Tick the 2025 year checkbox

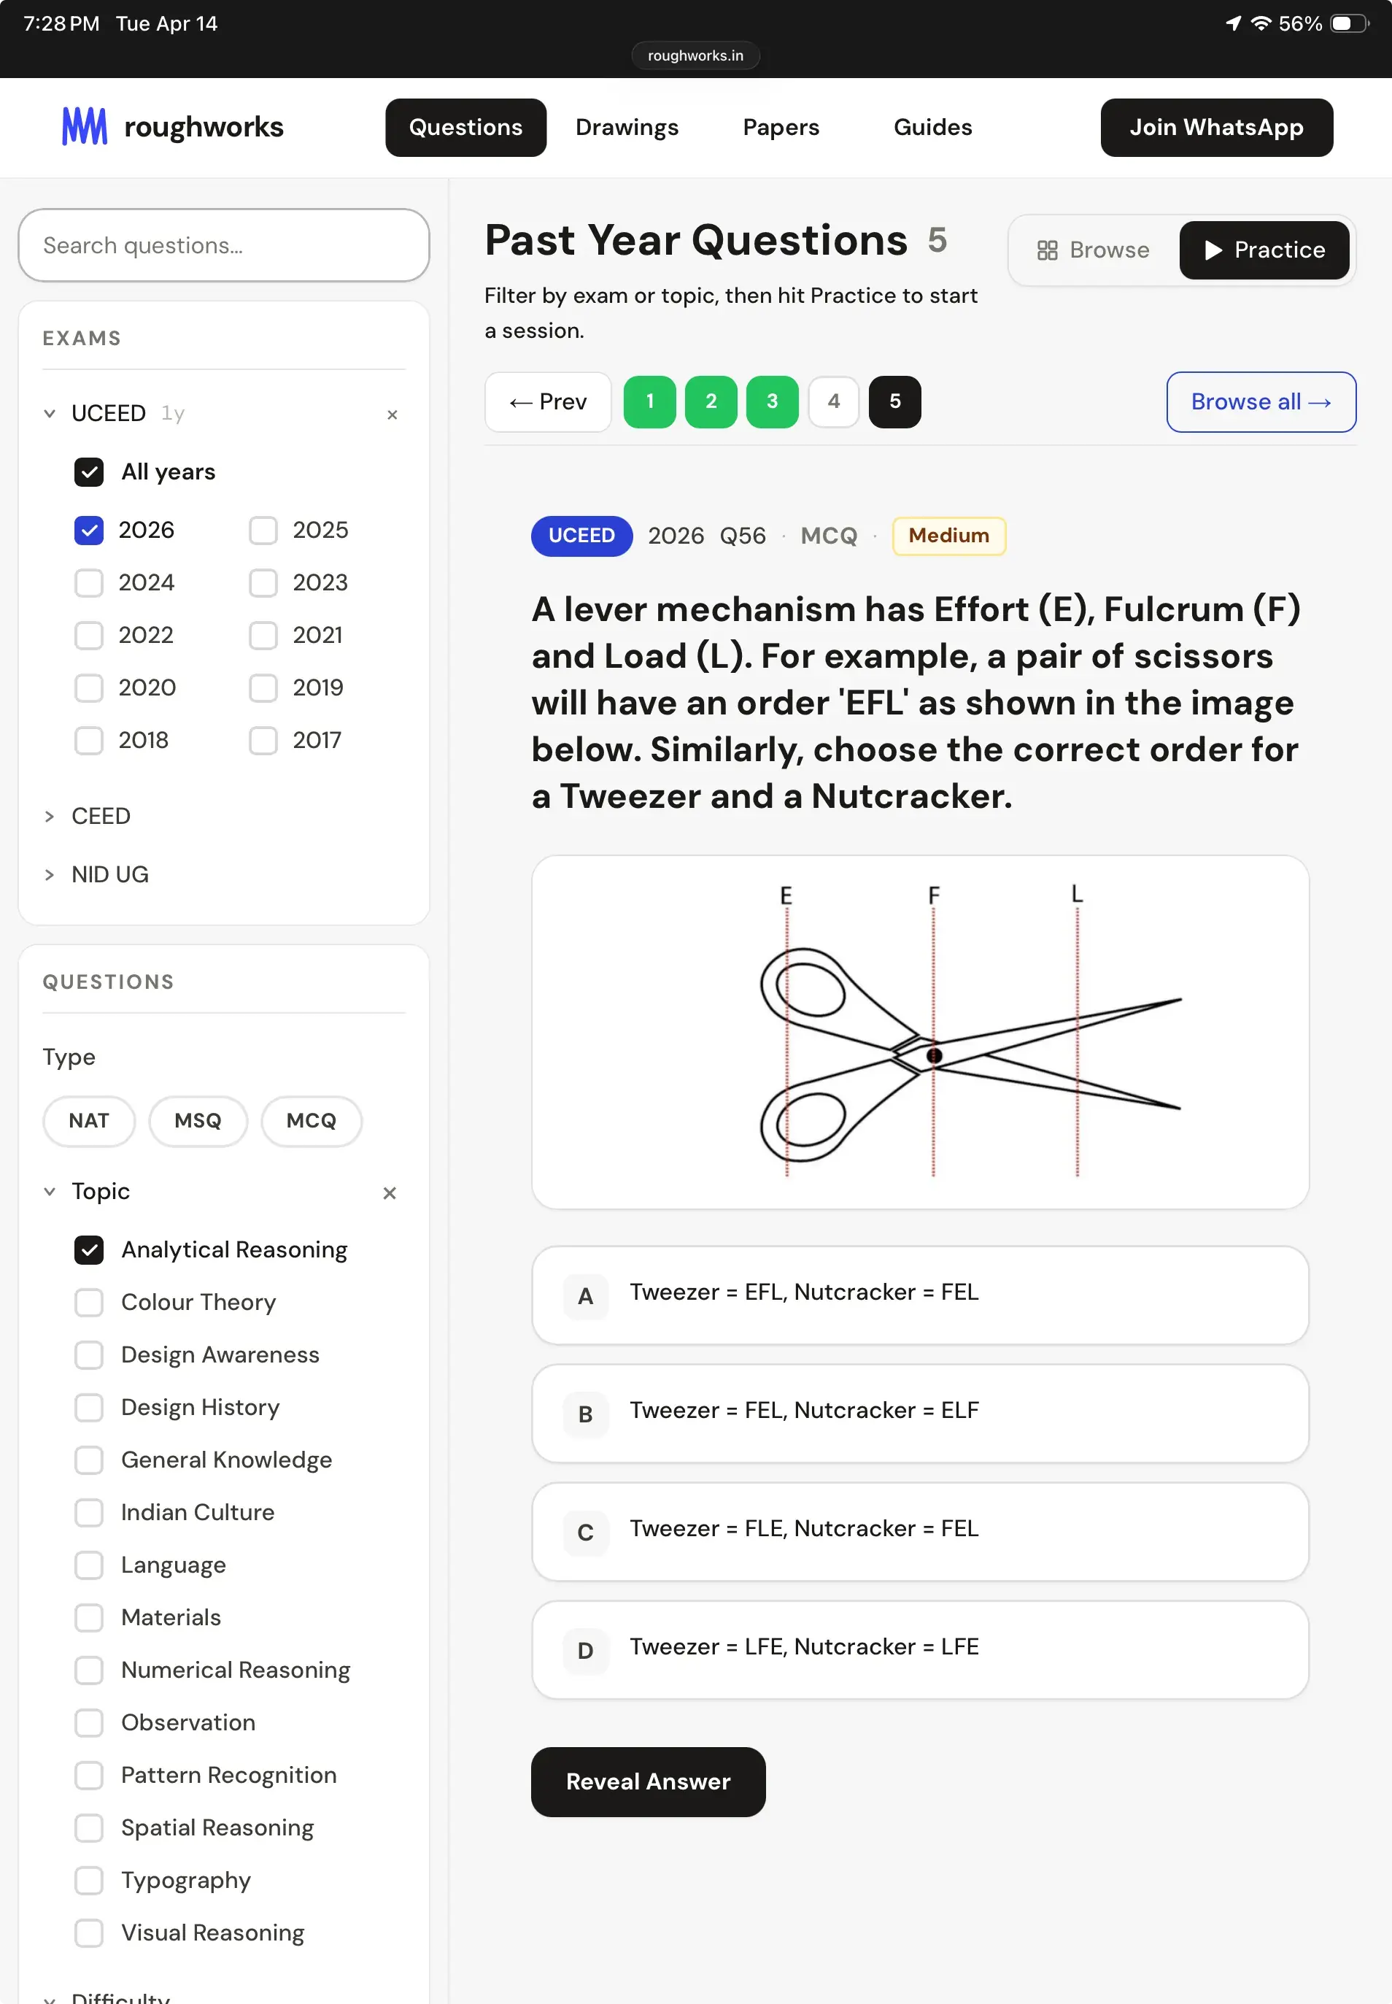point(263,531)
